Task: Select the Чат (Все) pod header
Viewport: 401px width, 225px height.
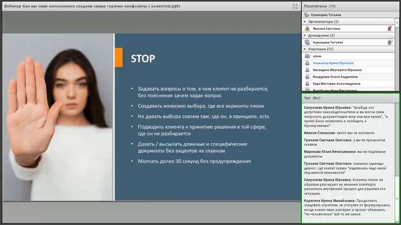Action: coord(350,98)
